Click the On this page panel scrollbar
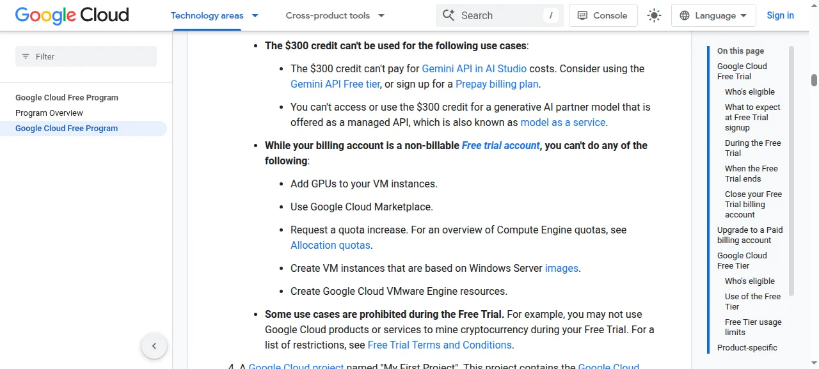Image resolution: width=819 pixels, height=369 pixels. pyautogui.click(x=791, y=171)
